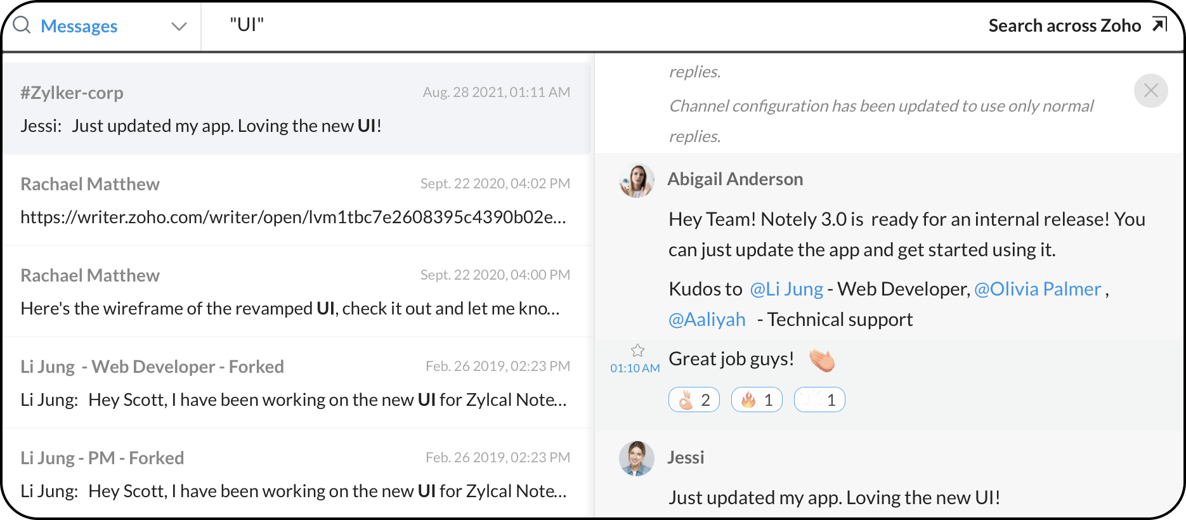The height and width of the screenshot is (520, 1186).
Task: Click the @Olivia Palmer mention
Action: (x=1038, y=289)
